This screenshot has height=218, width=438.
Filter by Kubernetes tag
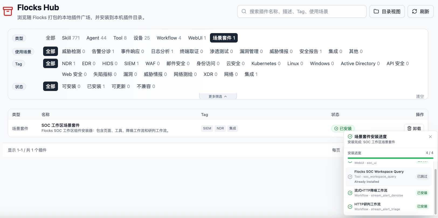(266, 64)
